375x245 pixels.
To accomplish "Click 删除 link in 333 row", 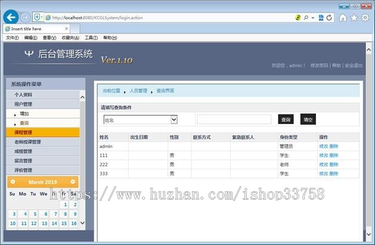I will pyautogui.click(x=334, y=173).
